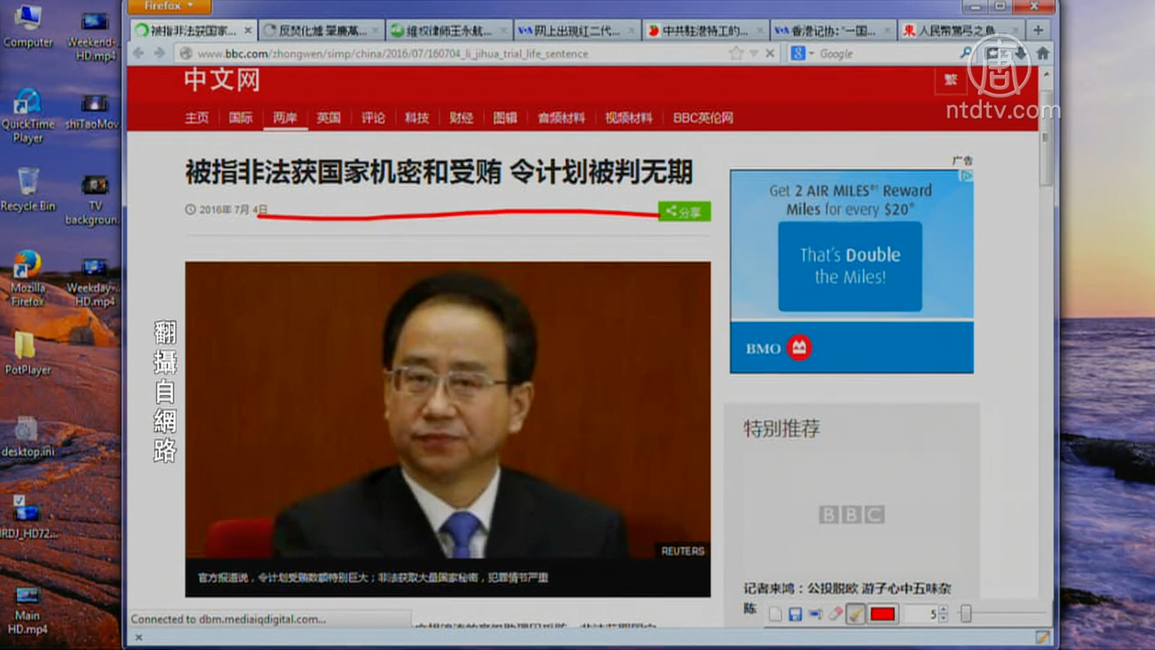Click the search magnifier icon in Google box

coord(965,53)
